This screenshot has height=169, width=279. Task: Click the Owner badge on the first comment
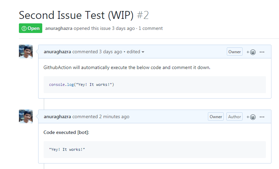coord(235,52)
